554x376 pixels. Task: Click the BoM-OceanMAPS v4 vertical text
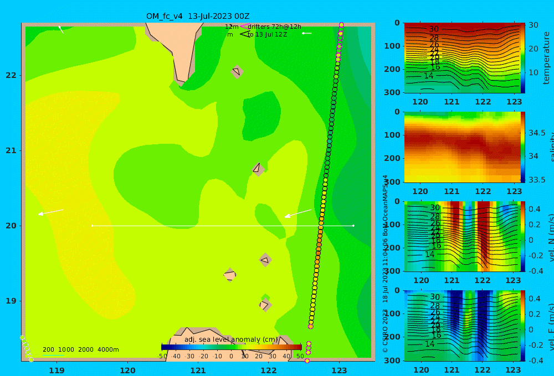coord(385,206)
